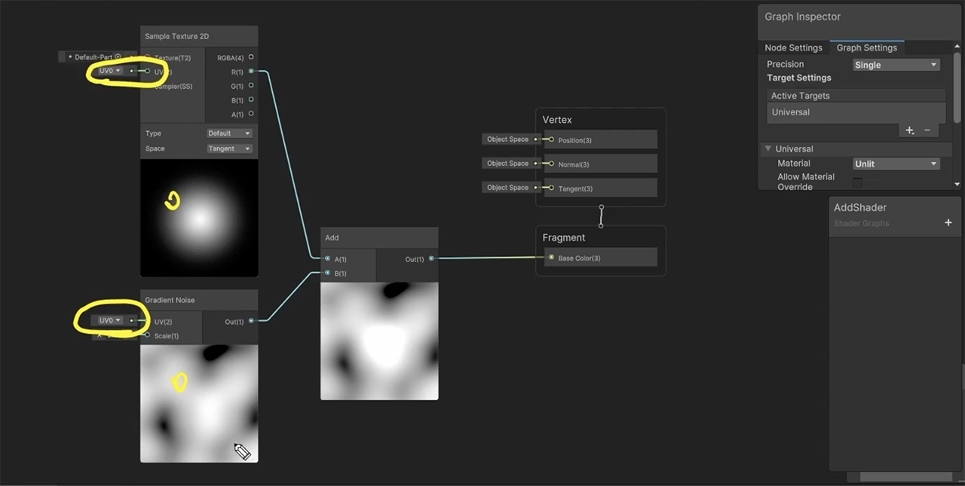This screenshot has width=965, height=486.
Task: Open the Precision dropdown set to Single
Action: (x=896, y=65)
